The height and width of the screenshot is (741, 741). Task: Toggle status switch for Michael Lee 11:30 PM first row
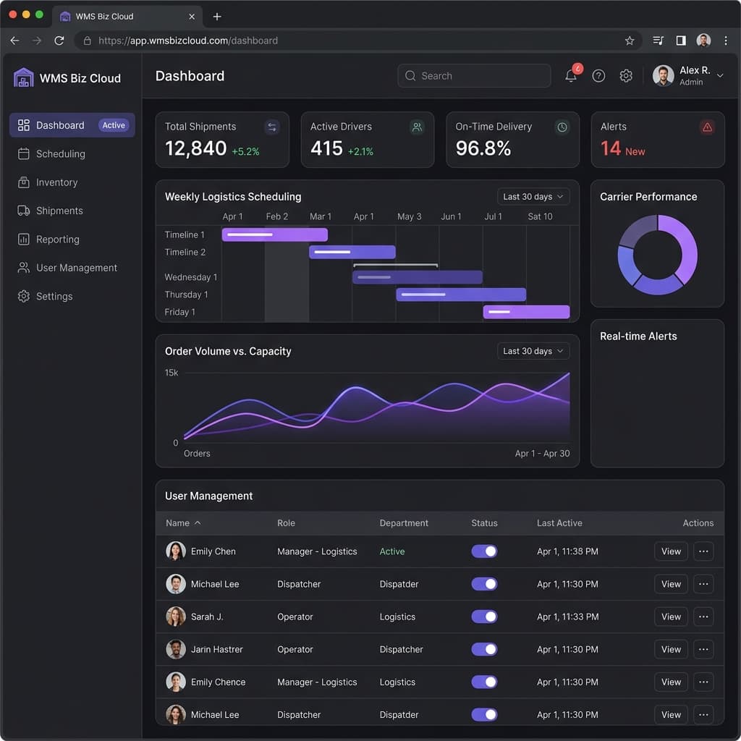[484, 584]
